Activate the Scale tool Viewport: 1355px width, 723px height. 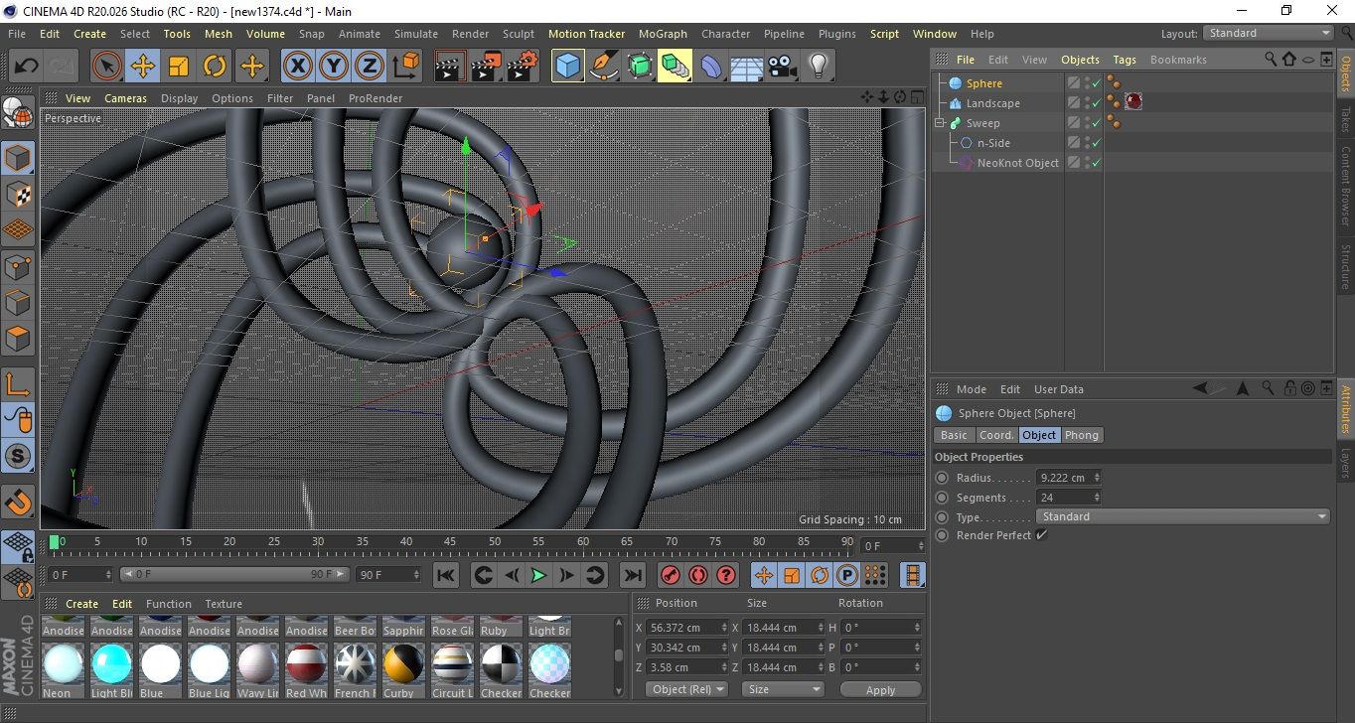tap(179, 67)
